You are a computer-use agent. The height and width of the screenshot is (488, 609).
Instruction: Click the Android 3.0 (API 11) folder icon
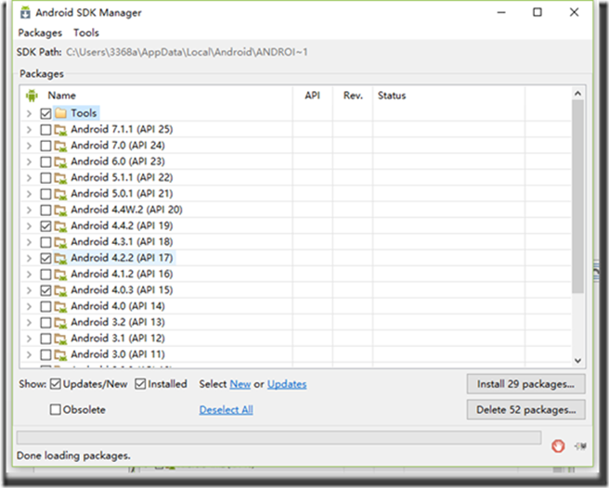pyautogui.click(x=60, y=354)
